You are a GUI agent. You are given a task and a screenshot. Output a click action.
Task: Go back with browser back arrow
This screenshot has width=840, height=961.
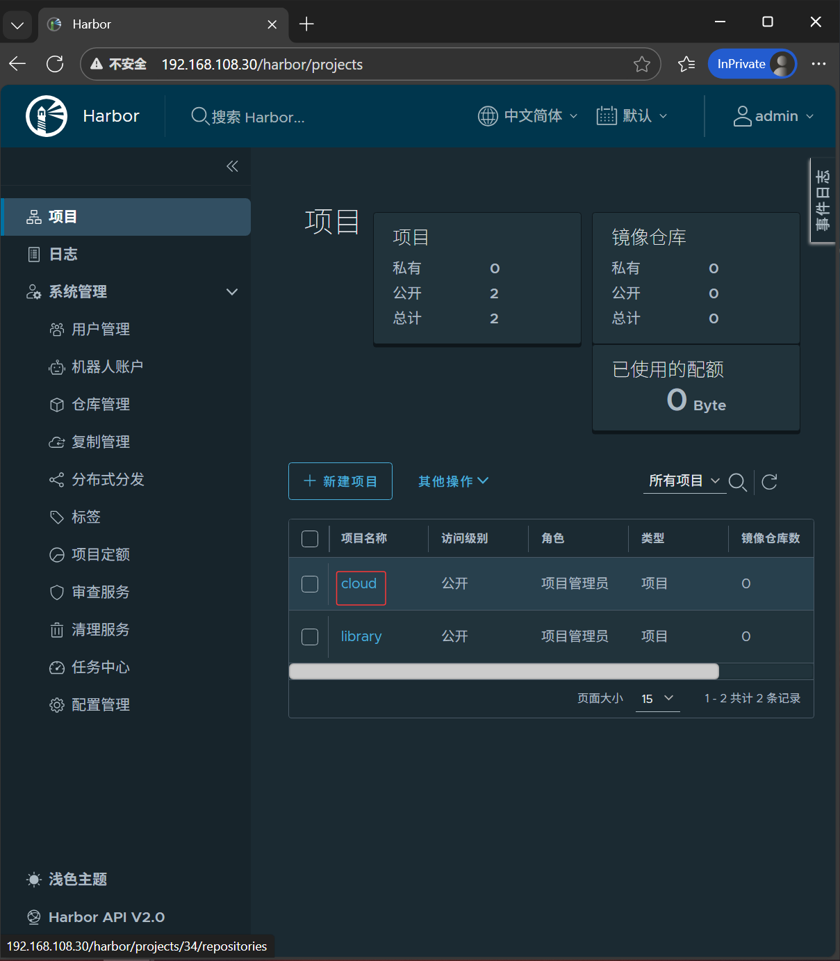(18, 64)
